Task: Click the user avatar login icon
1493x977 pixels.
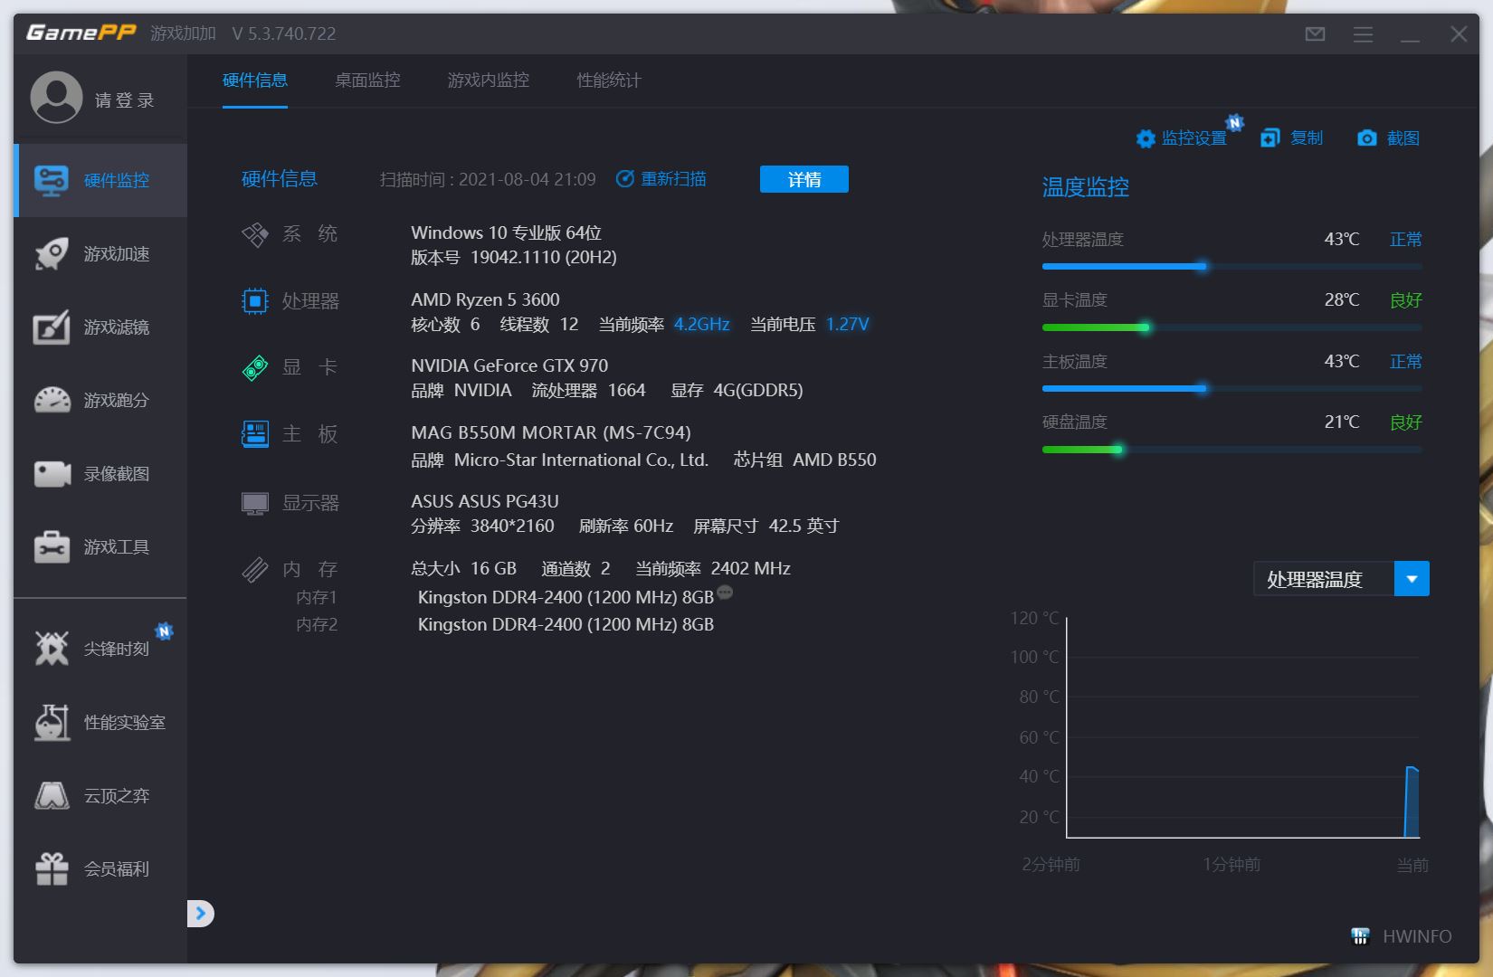Action: point(56,98)
